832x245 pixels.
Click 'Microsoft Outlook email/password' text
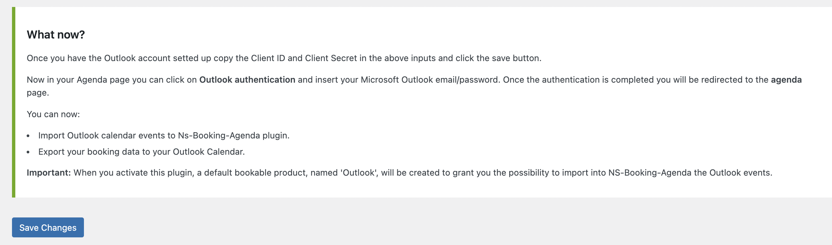[x=430, y=80]
